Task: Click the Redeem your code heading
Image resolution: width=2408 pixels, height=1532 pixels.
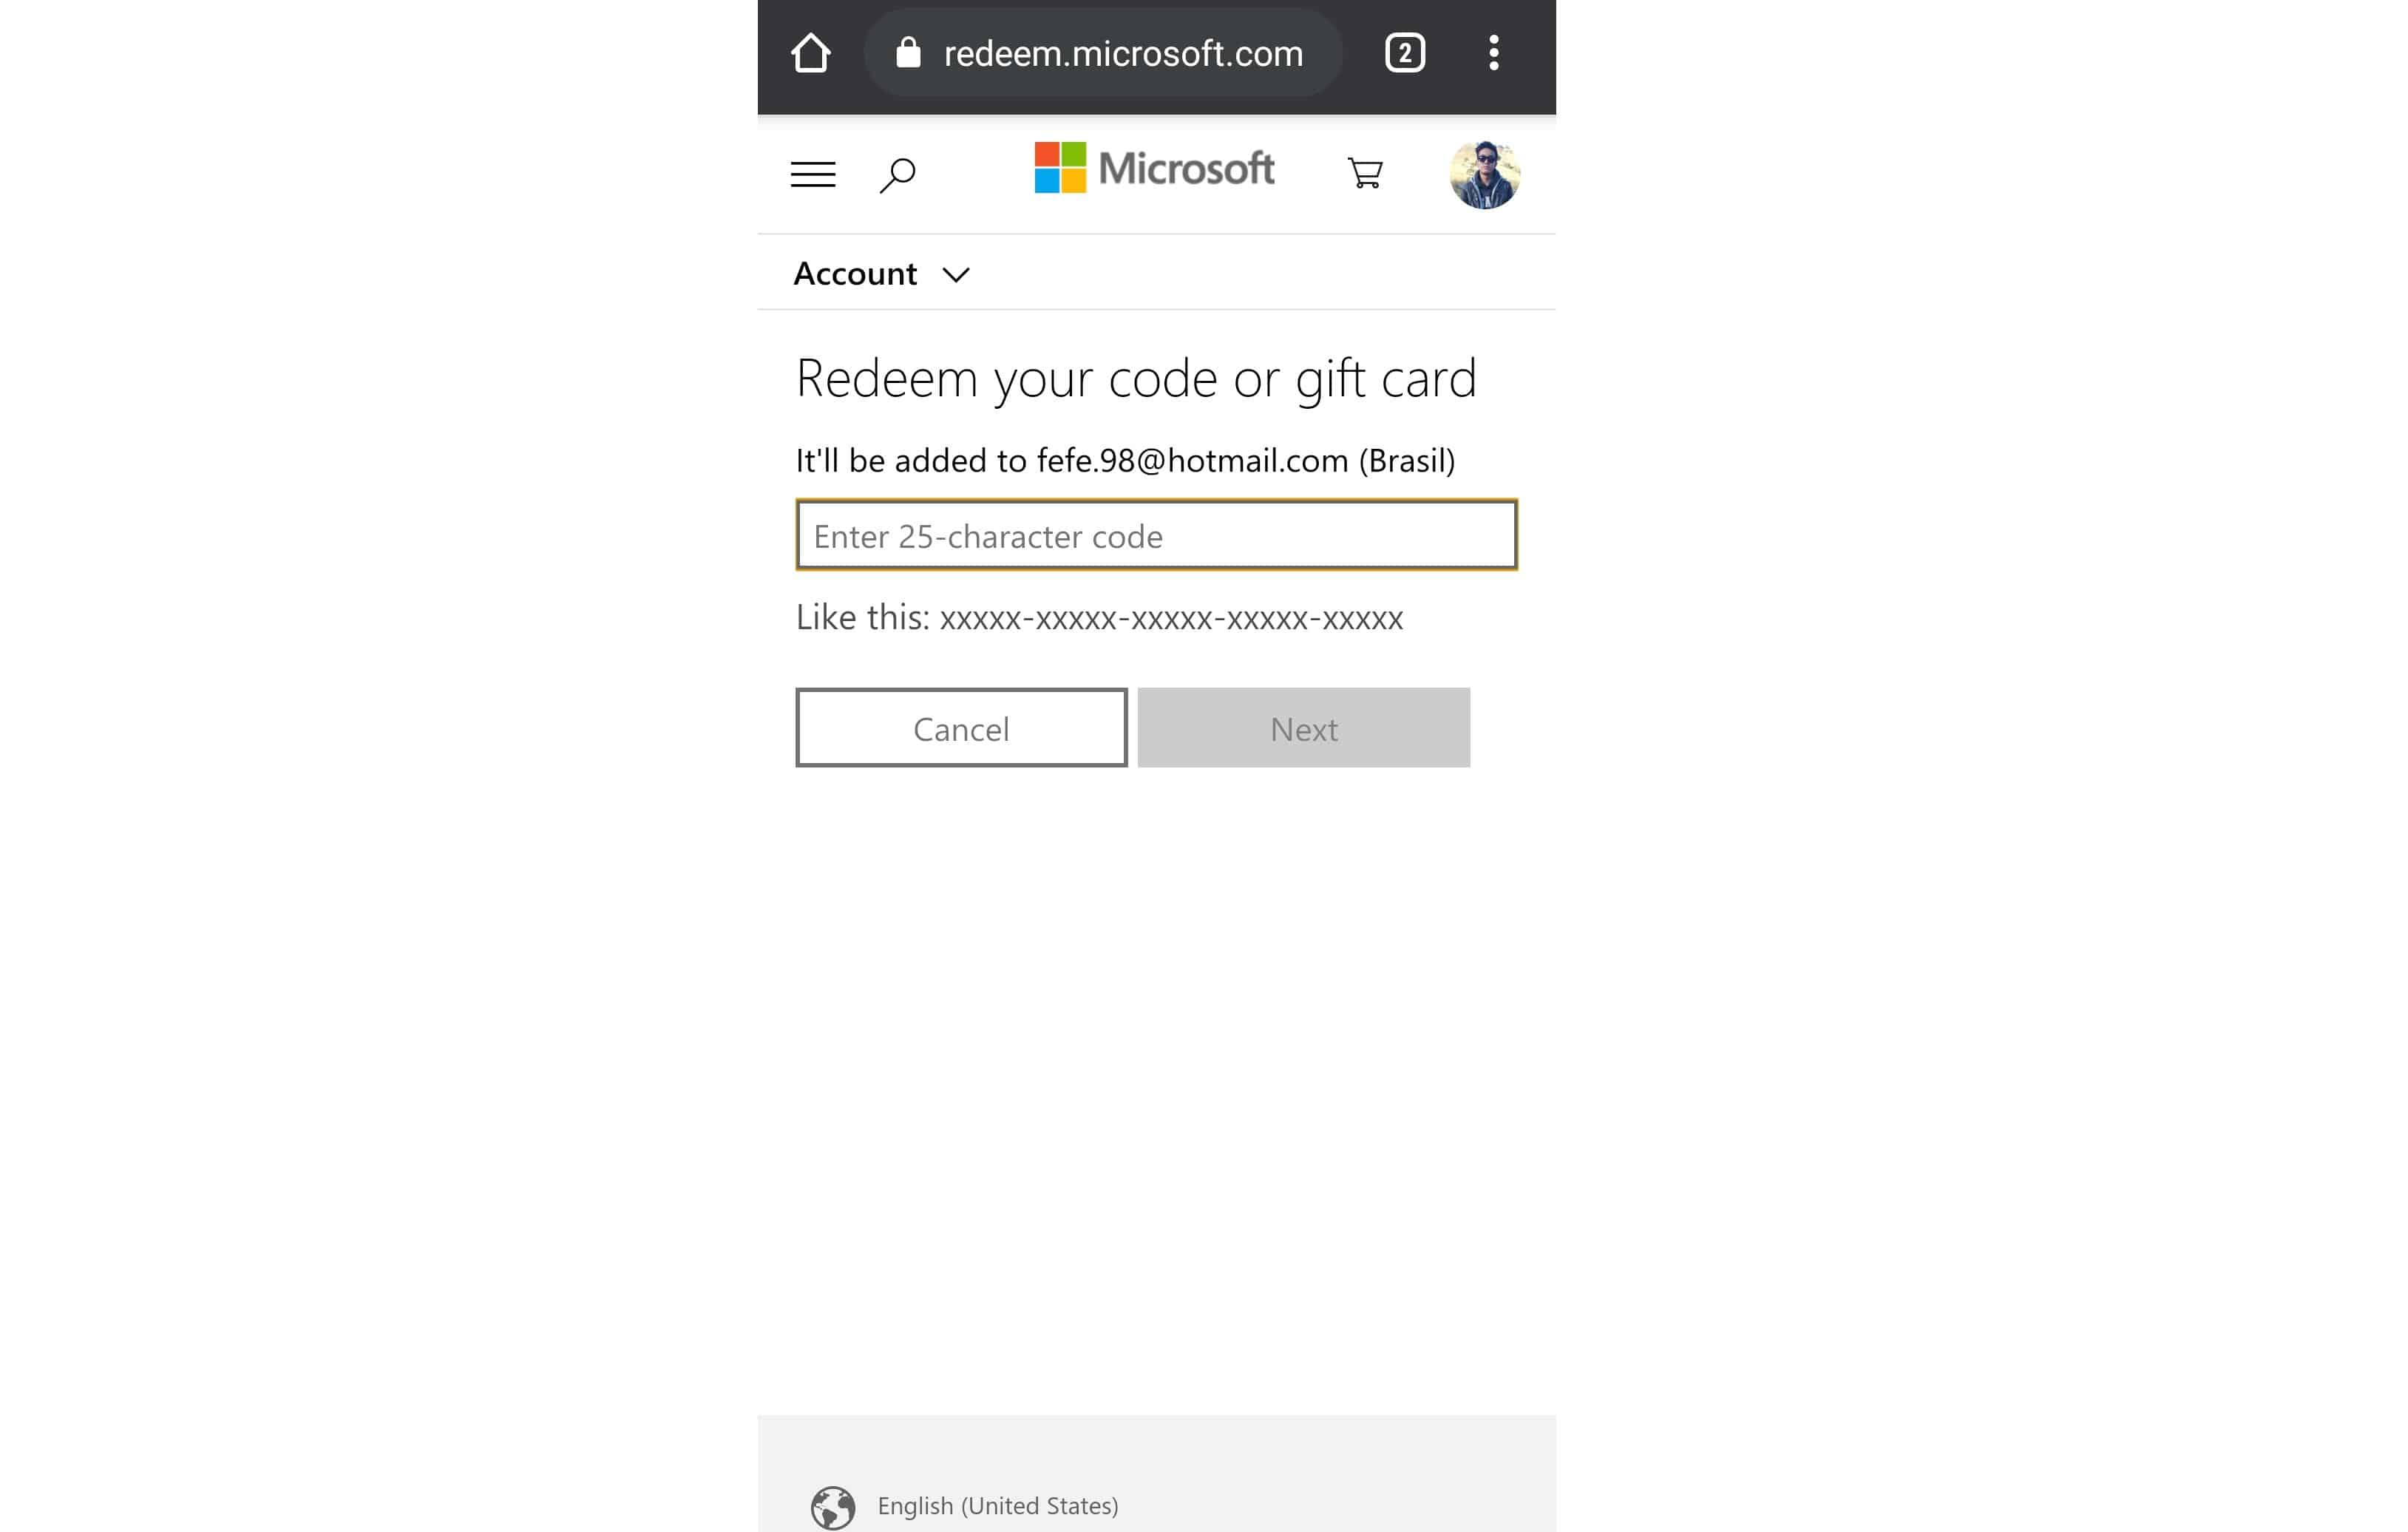Action: point(1136,379)
